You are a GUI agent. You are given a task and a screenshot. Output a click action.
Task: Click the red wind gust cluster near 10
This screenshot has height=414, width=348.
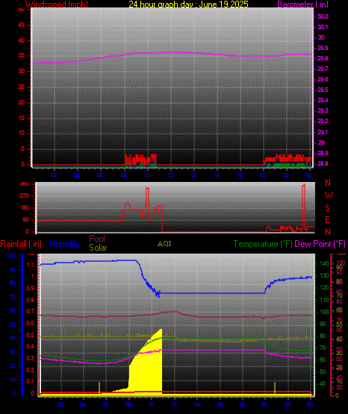[141, 160]
